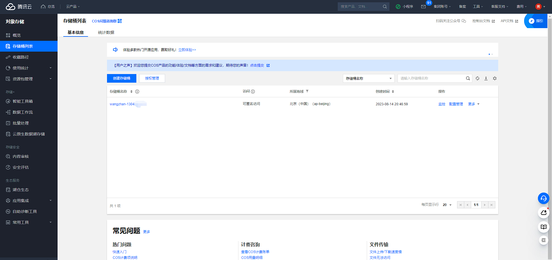This screenshot has width=552, height=260.
Task: Open 概览 in sidebar
Action: [x=29, y=35]
